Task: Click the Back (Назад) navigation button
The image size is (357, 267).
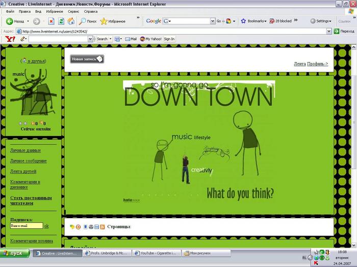Action: click(x=15, y=21)
